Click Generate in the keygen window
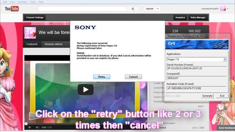Screen dimensions: 235x132 click(x=207, y=96)
